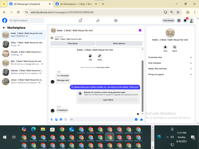This screenshot has height=149, width=199.
Task: Open Kaleb conversation in chat list
Action: 23,35
